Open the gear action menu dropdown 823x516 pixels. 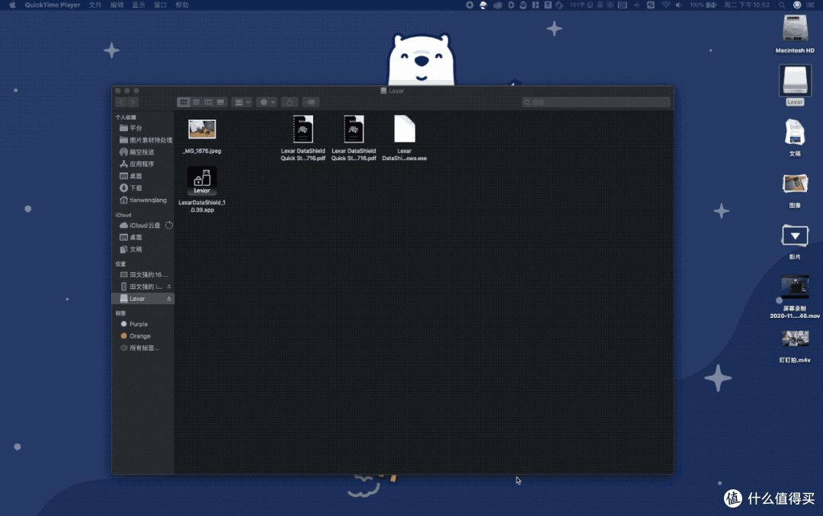(267, 102)
